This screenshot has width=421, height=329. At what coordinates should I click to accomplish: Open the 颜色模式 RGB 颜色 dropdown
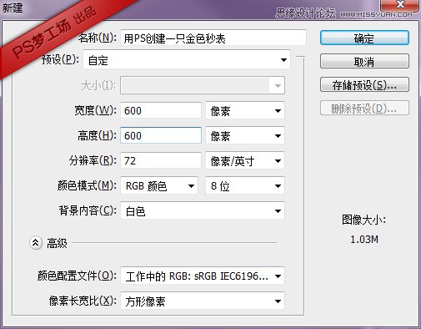pos(159,185)
